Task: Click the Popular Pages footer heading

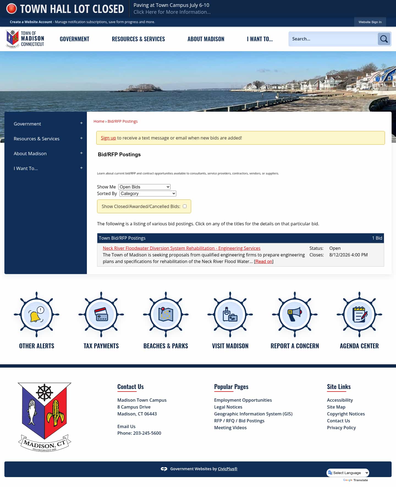Action: click(231, 387)
